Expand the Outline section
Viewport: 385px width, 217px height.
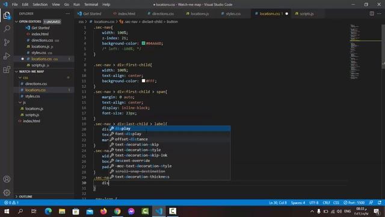click(16, 197)
